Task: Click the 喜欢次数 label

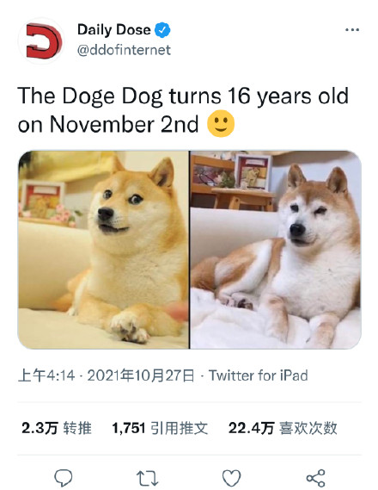Action: pos(308,428)
